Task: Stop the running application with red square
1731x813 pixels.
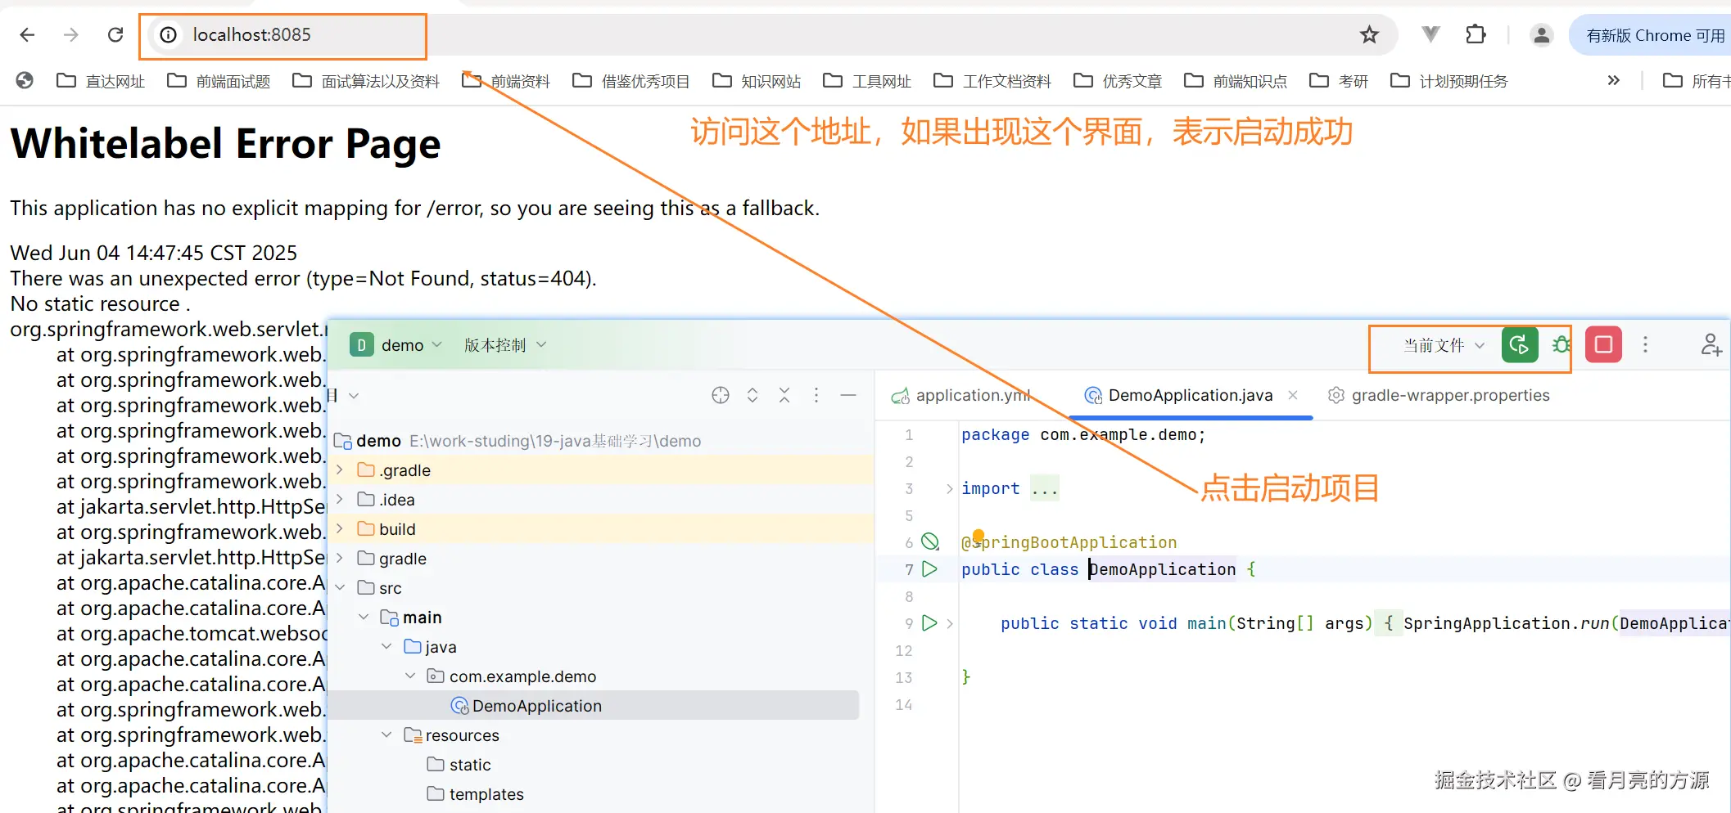Action: (x=1603, y=344)
